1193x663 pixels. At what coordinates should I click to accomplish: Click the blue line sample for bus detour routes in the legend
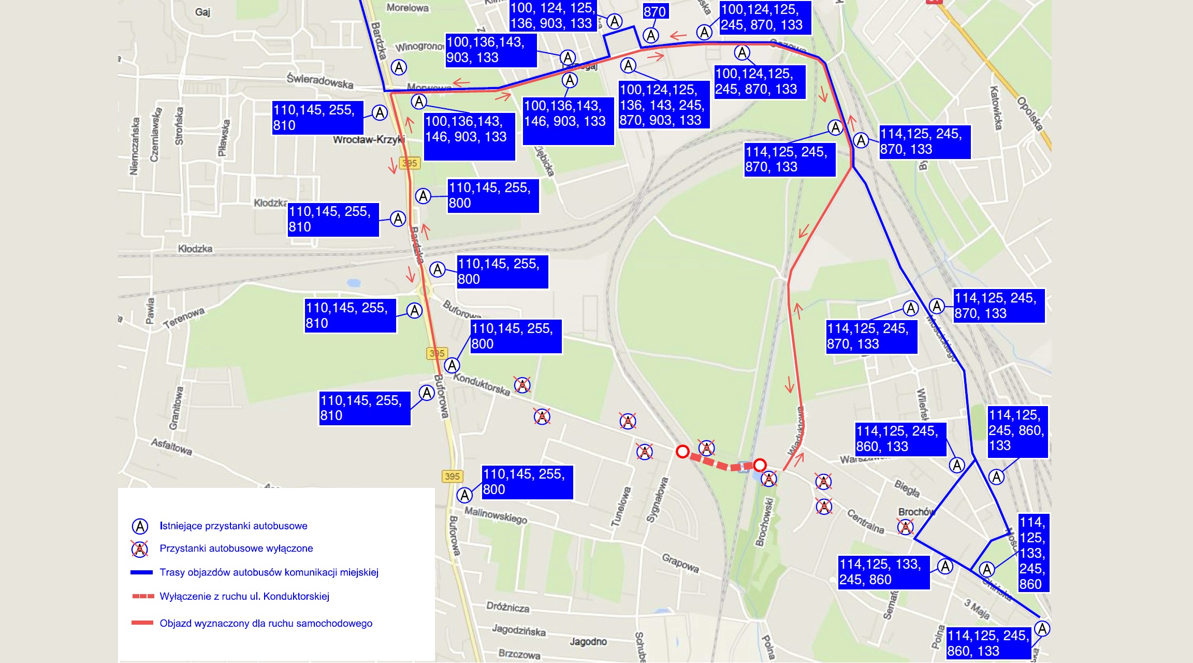(x=141, y=572)
